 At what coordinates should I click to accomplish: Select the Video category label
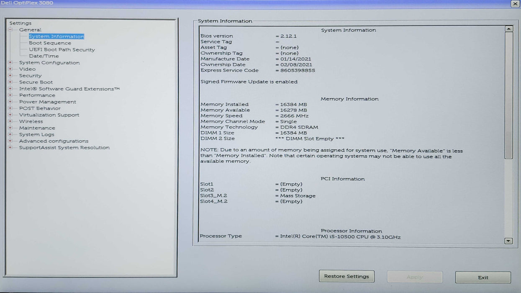point(27,69)
